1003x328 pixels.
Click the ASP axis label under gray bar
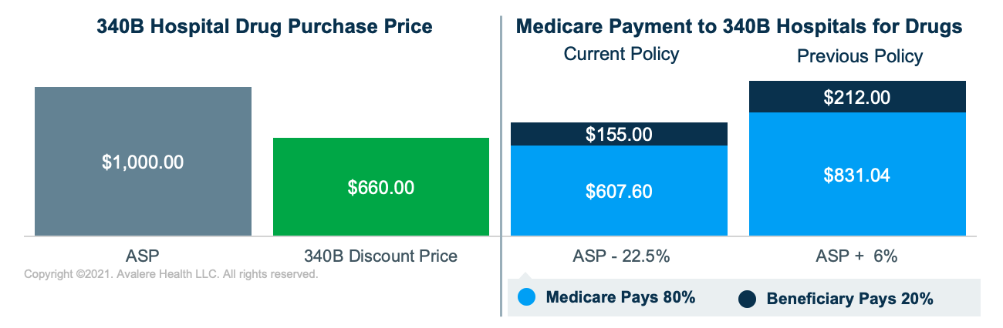click(143, 256)
